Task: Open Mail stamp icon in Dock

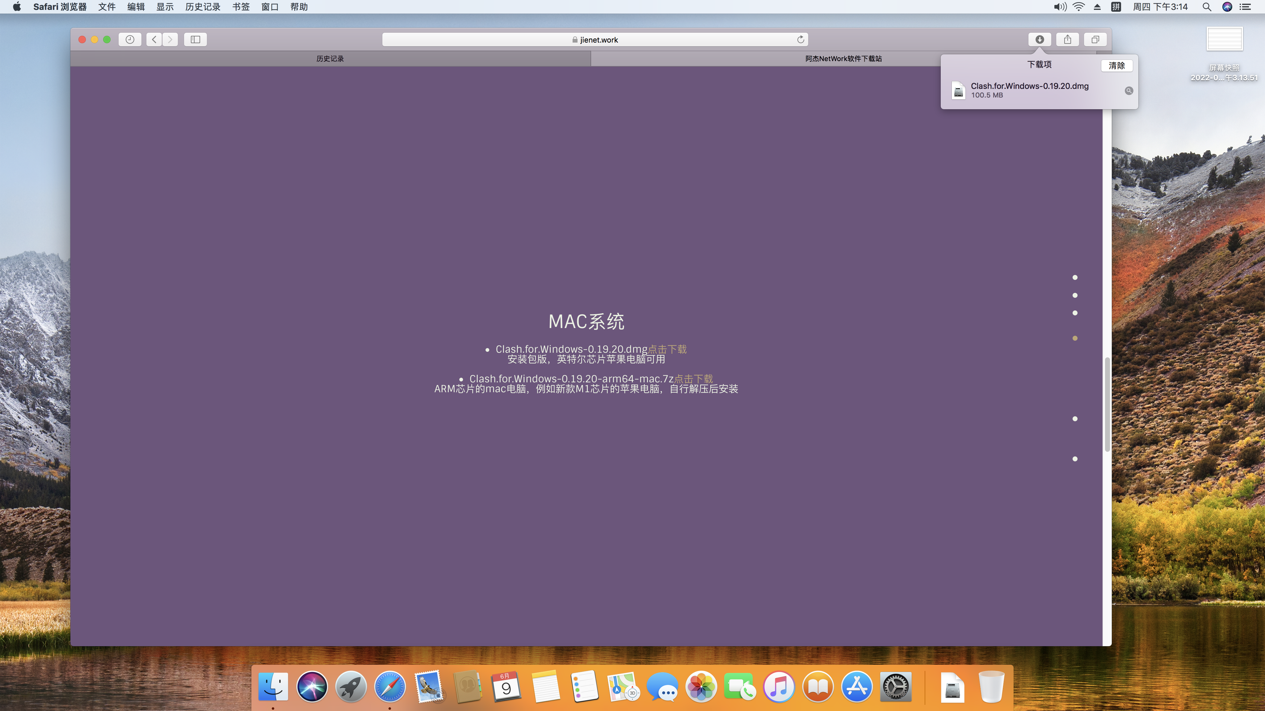Action: 429,686
